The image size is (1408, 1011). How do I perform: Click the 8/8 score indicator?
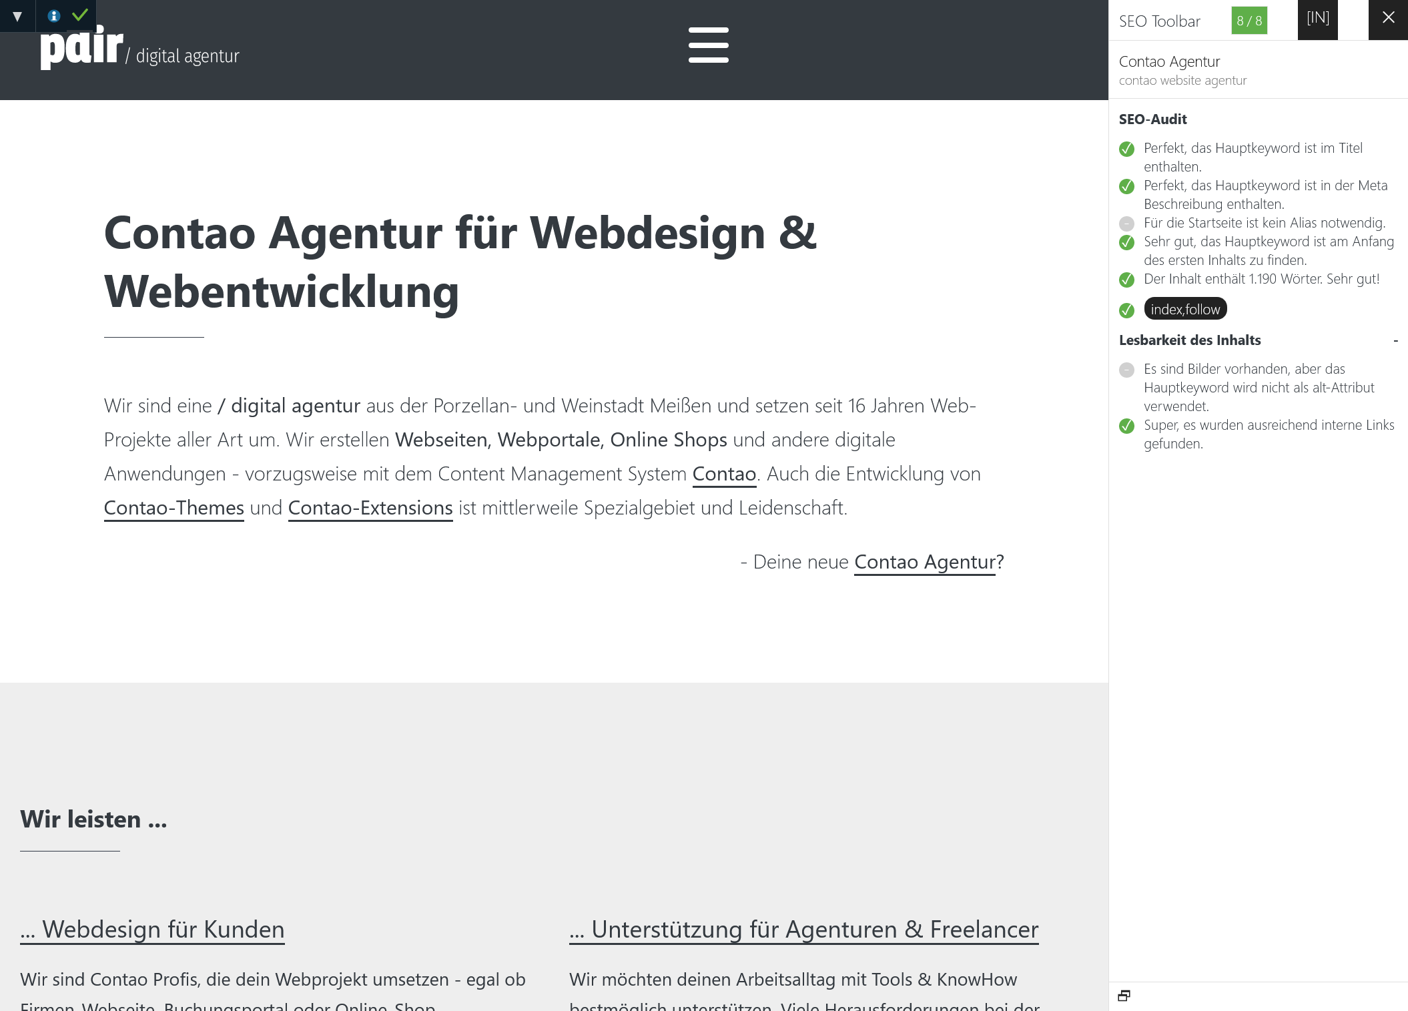pyautogui.click(x=1249, y=19)
